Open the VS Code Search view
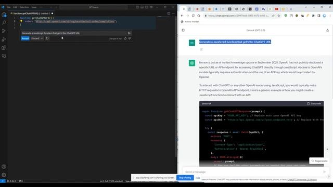The height and width of the screenshot is (187, 333). [4, 23]
